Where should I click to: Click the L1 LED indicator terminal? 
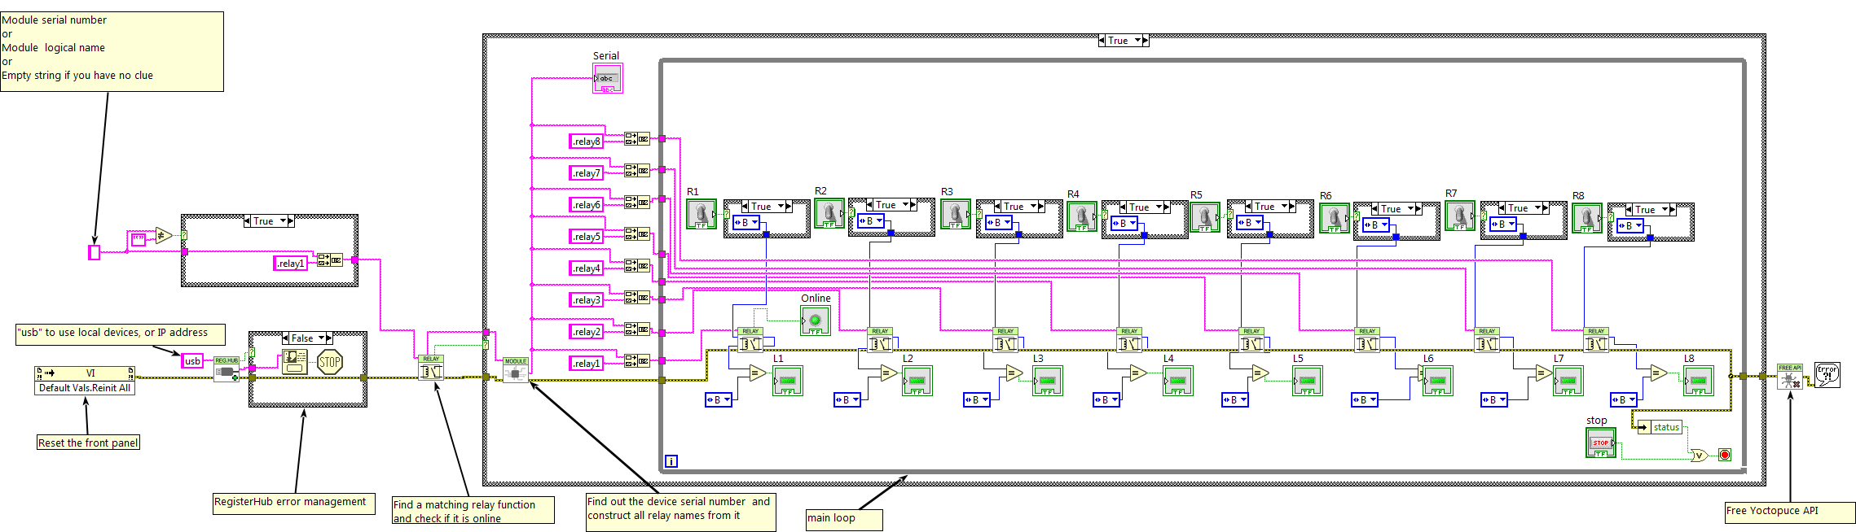click(787, 381)
